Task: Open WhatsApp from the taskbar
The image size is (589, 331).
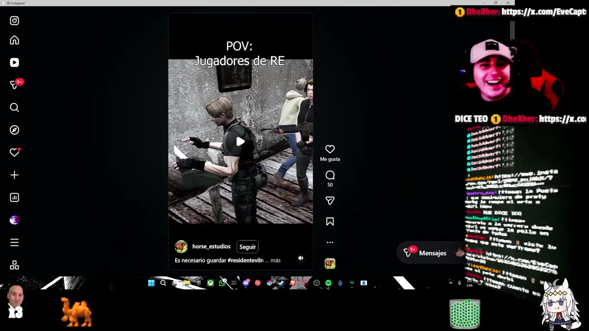Action: [x=223, y=283]
